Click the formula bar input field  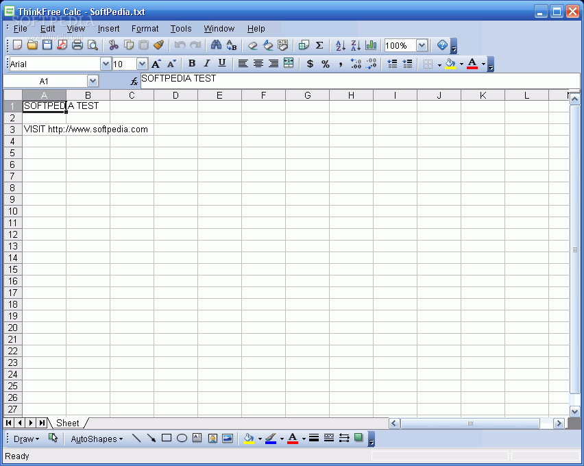[360, 81]
